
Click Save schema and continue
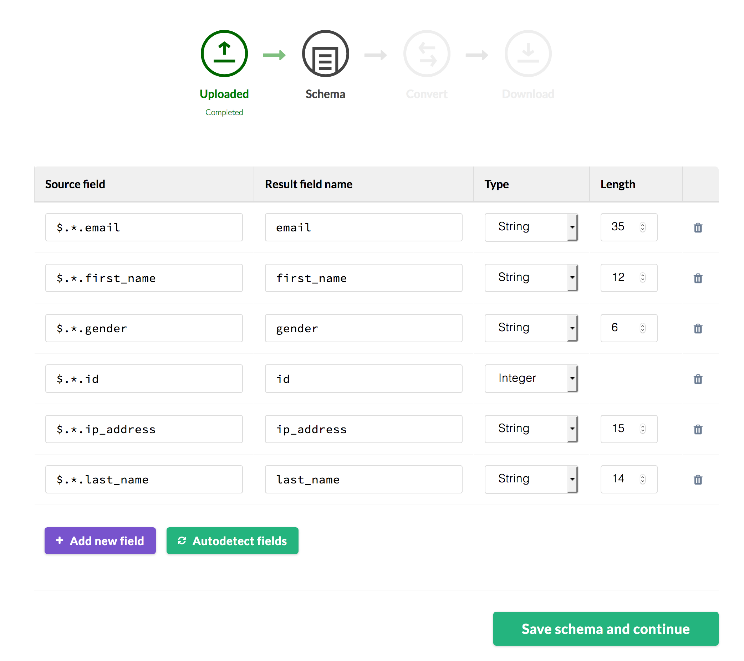pyautogui.click(x=605, y=629)
